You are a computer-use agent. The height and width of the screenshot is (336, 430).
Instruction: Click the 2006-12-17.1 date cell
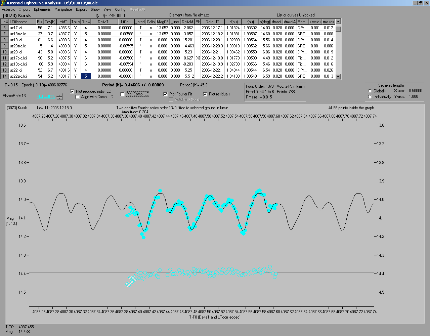tap(212, 28)
